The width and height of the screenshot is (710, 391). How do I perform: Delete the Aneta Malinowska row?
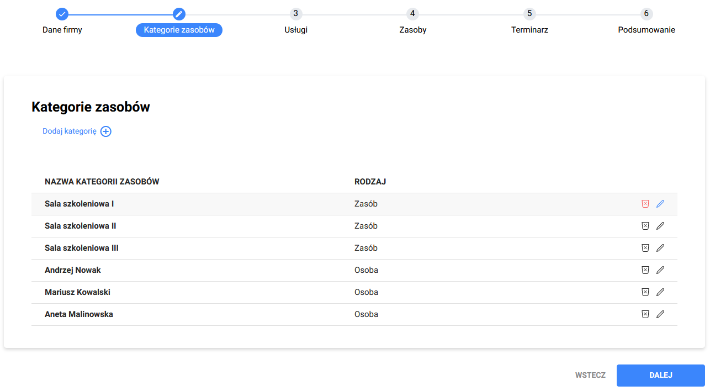click(x=645, y=314)
